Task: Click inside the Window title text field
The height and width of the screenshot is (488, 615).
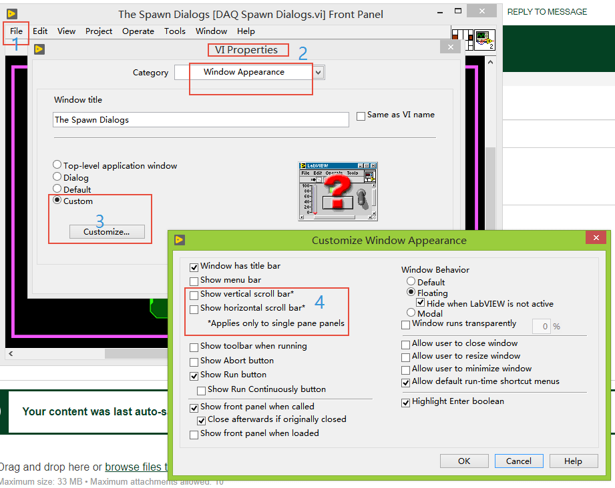Action: 200,119
